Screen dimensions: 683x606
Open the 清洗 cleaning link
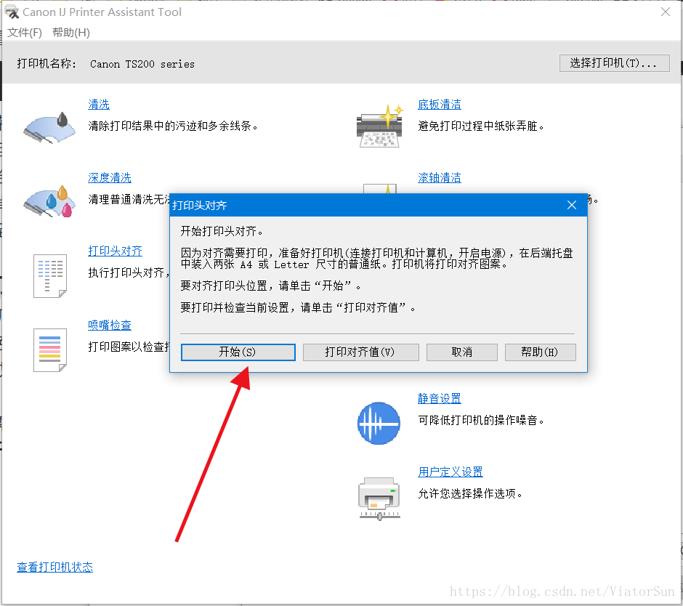tap(98, 105)
